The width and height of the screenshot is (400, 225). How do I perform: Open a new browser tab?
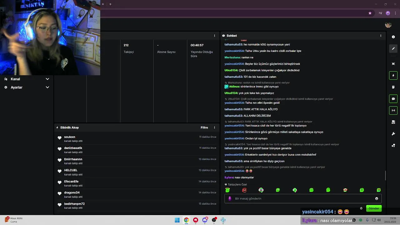pos(110,4)
